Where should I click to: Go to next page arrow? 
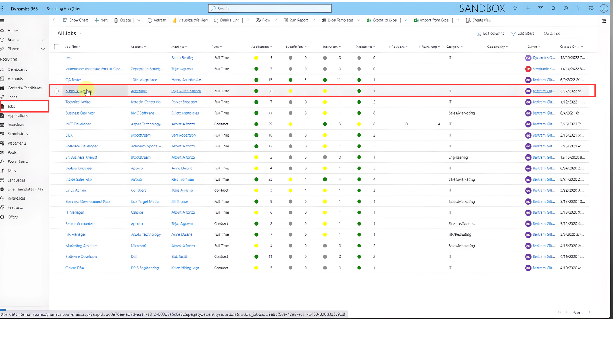pyautogui.click(x=589, y=312)
